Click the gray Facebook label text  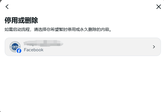[x=33, y=50]
